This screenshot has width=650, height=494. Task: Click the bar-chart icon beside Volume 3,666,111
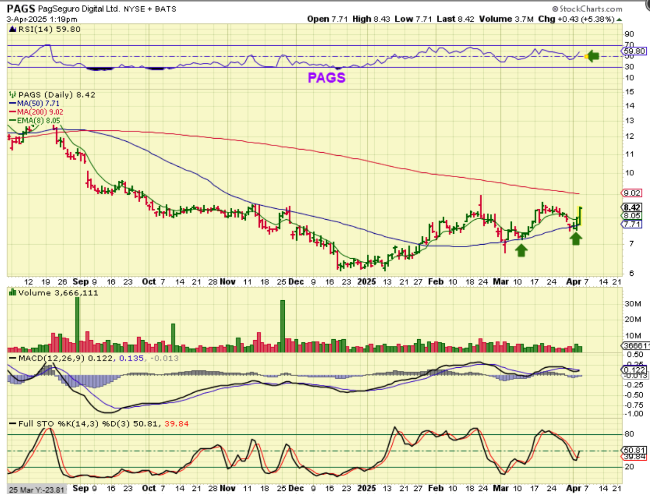pos(12,292)
